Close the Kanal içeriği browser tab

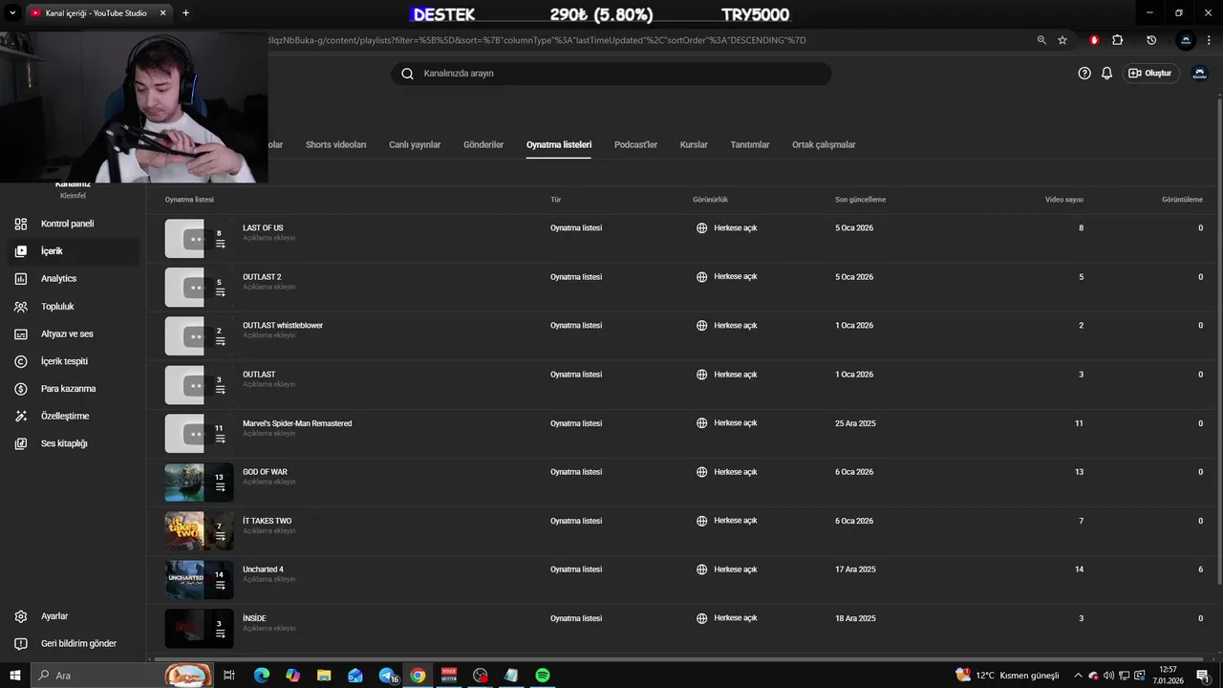(x=164, y=13)
